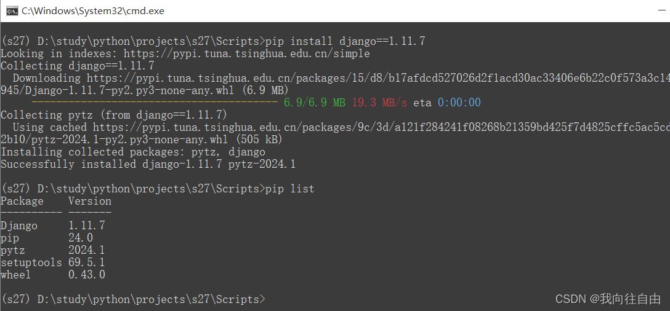Screen dimensions: 670x311
Task: Click the dashed download progress bar
Action: [x=155, y=103]
